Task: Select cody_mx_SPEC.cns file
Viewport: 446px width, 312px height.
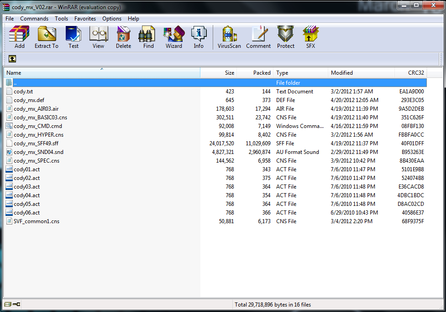Action: [x=37, y=161]
